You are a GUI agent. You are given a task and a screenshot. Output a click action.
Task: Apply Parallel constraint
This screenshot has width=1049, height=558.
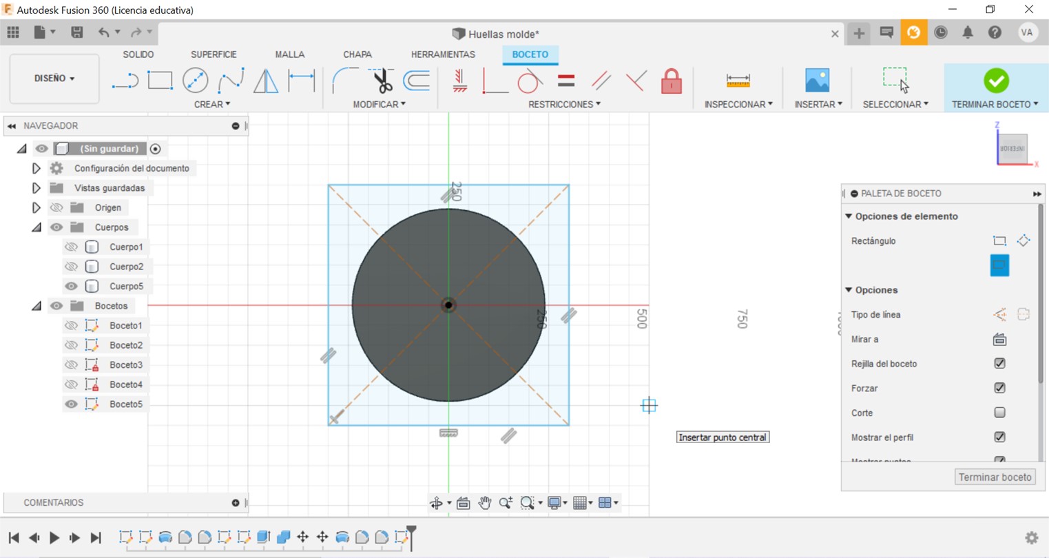(601, 81)
